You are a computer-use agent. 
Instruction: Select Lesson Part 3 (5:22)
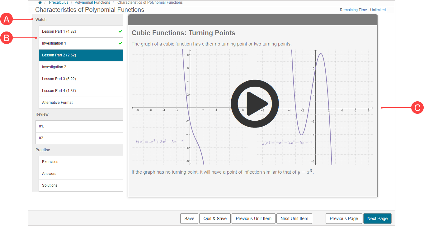pyautogui.click(x=59, y=79)
